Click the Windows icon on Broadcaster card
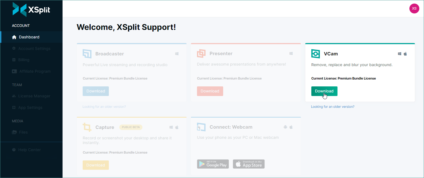Image resolution: width=424 pixels, height=178 pixels. pyautogui.click(x=177, y=54)
